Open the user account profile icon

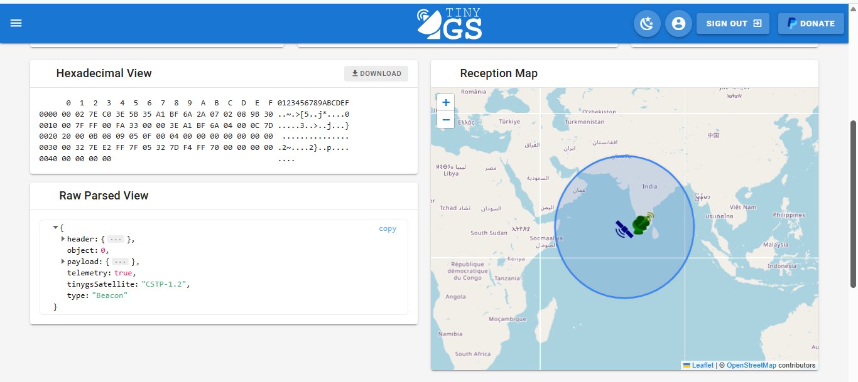coord(678,24)
